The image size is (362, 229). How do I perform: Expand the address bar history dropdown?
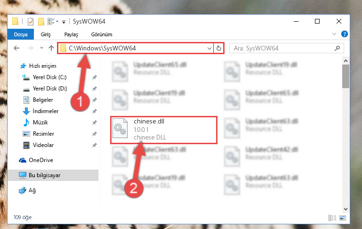[x=209, y=48]
